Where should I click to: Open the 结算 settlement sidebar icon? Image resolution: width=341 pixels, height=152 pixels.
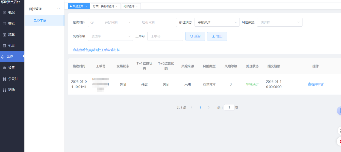[4, 35]
